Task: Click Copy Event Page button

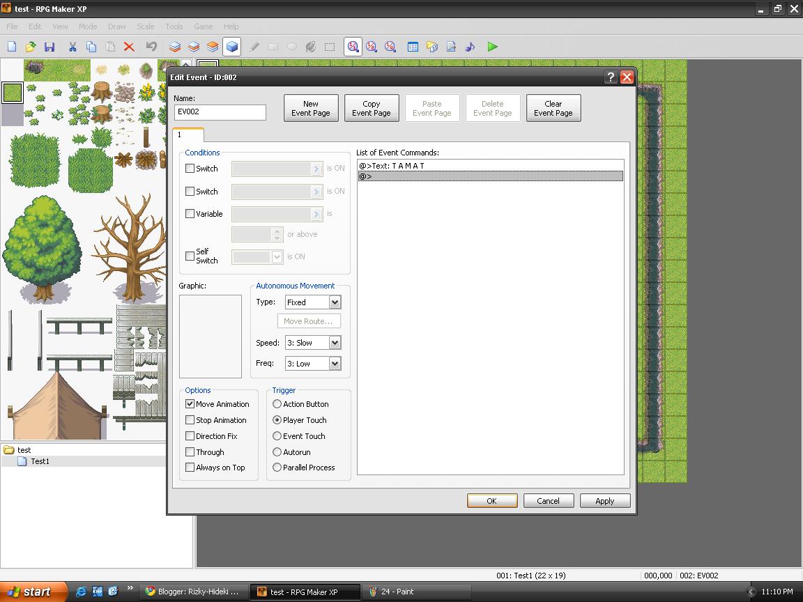Action: 372,108
